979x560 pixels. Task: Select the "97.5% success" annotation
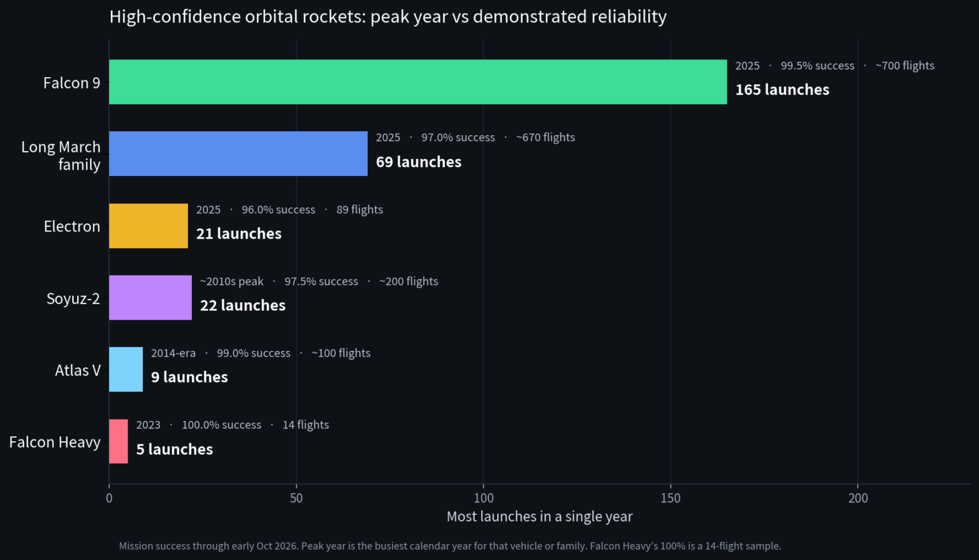pos(321,281)
